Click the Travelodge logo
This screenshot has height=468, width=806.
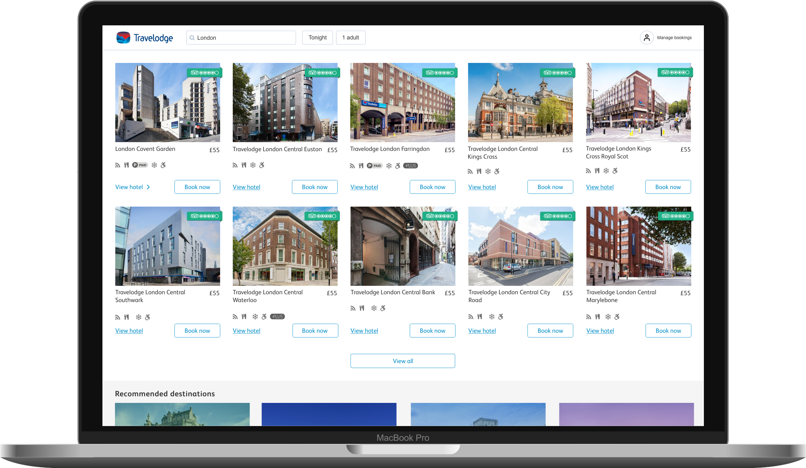pyautogui.click(x=145, y=38)
